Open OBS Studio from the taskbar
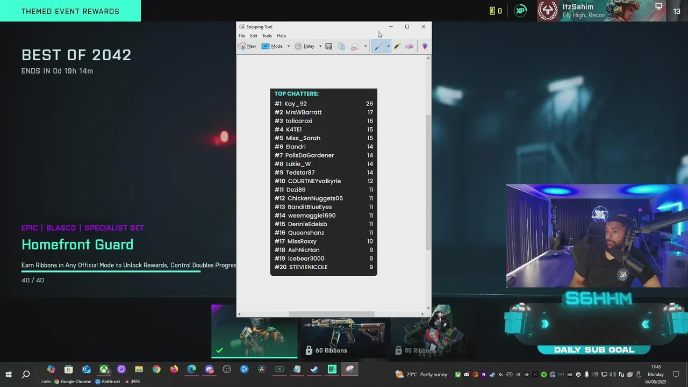 tap(227, 369)
